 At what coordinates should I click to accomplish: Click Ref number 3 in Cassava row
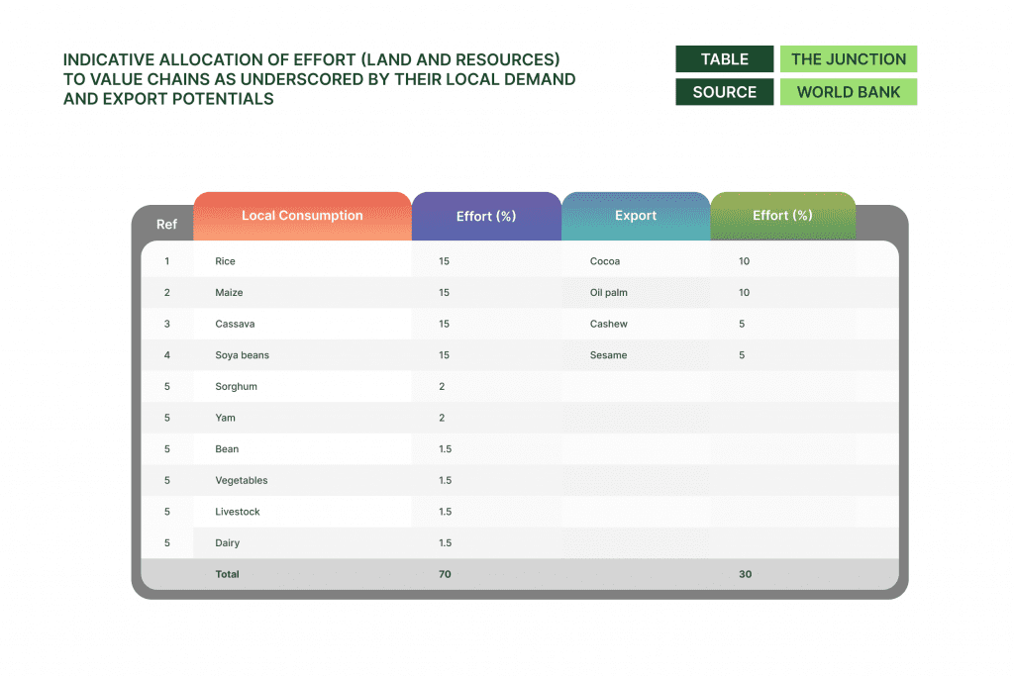[166, 324]
